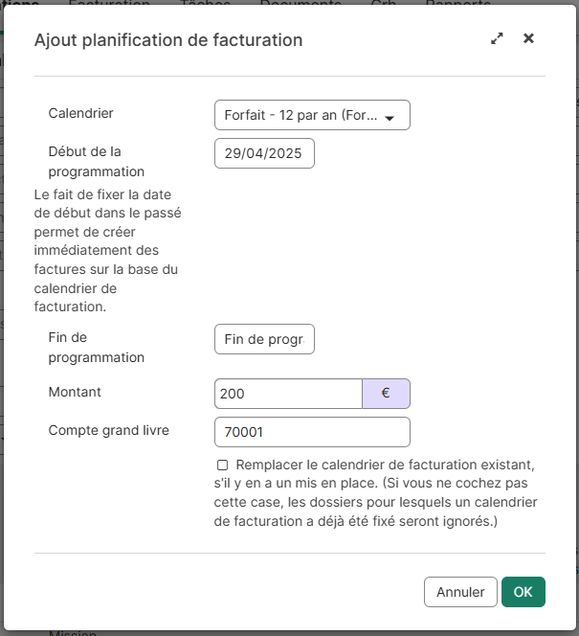Viewport: 579px width, 636px height.
Task: Click the help text about past start dates
Action: [107, 251]
